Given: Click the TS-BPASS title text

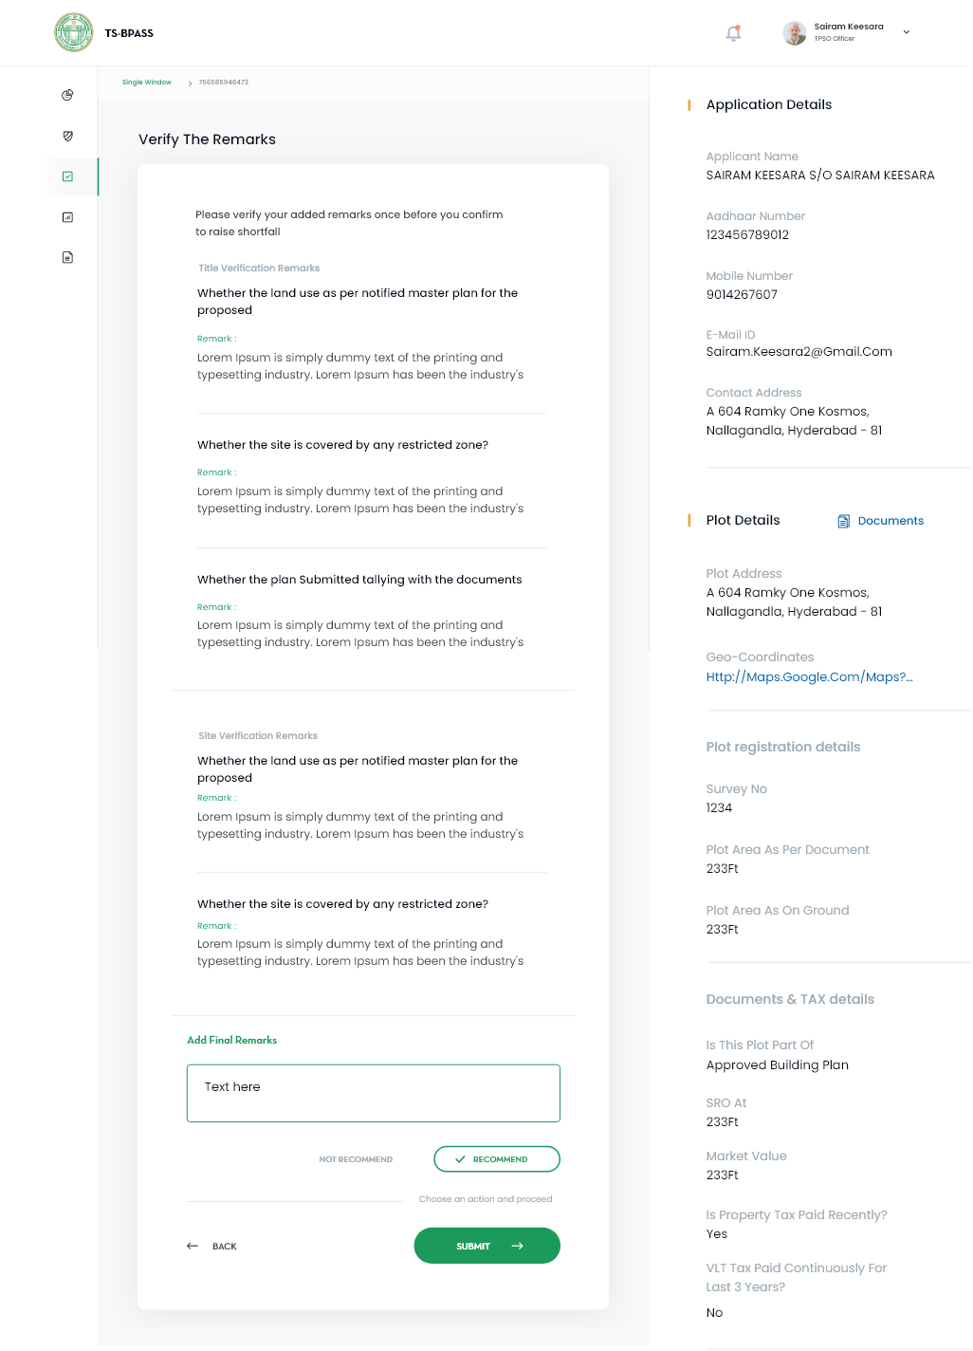Looking at the screenshot, I should (x=129, y=33).
